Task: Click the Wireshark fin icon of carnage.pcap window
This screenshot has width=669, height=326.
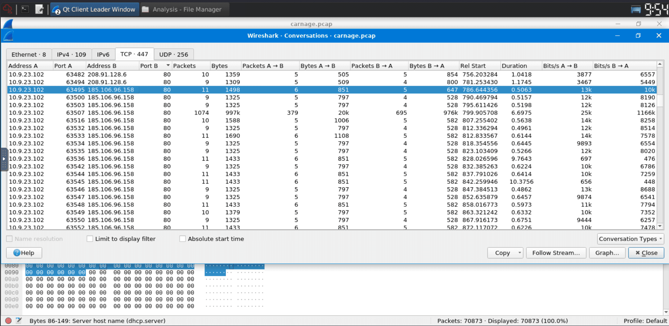Action: click(8, 24)
